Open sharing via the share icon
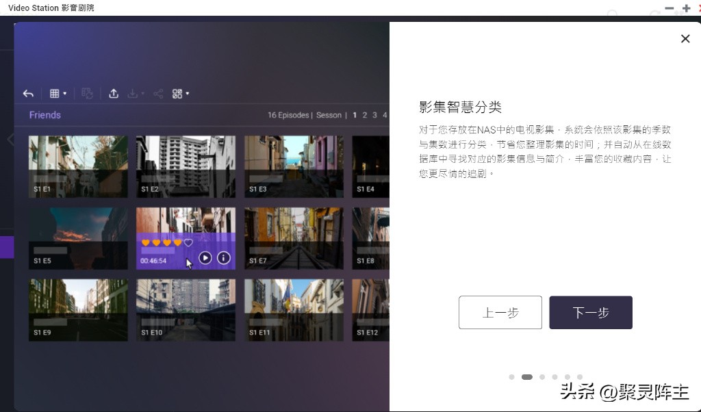701x412 pixels. point(159,93)
